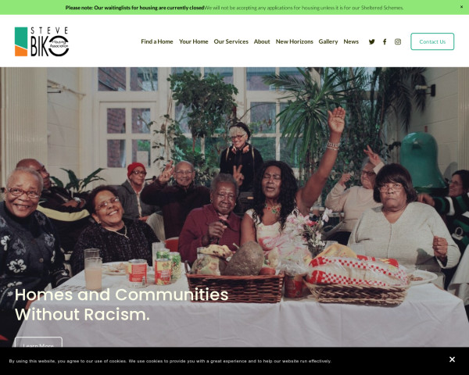Image resolution: width=469 pixels, height=375 pixels.
Task: Open the Gallery page
Action: pos(328,41)
